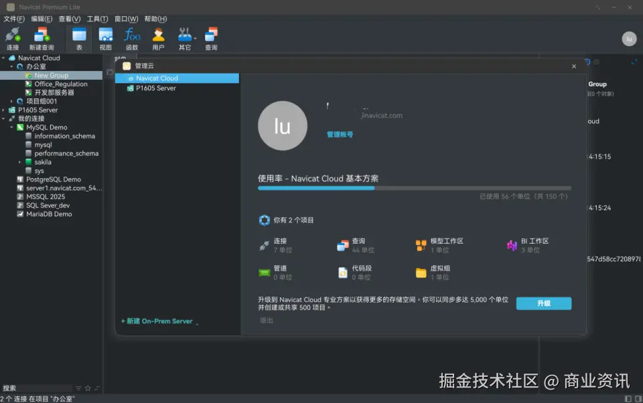
Task: Toggle left pane layout icon in status bar
Action: point(628,399)
